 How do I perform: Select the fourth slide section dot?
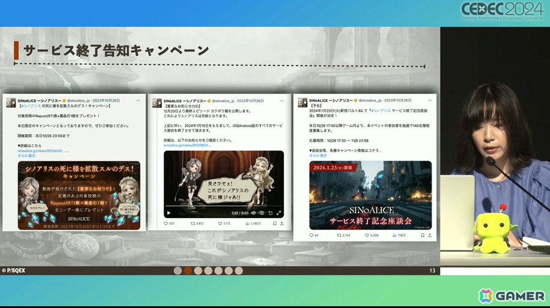click(x=208, y=270)
